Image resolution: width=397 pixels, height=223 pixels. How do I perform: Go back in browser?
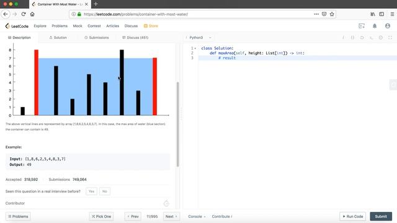click(6, 14)
